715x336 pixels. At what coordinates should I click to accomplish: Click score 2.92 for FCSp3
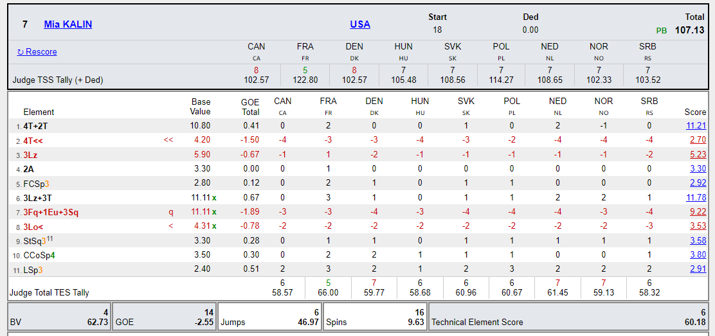(x=696, y=184)
